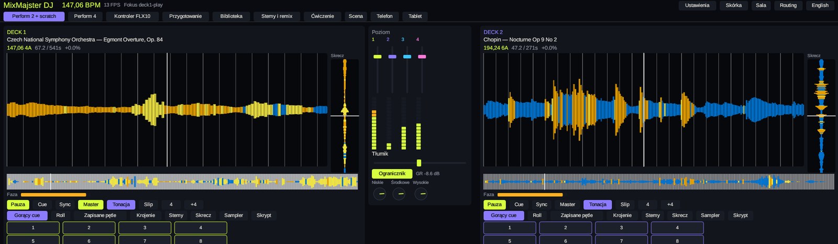This screenshot has width=838, height=244.
Task: Select the Ćwiczenie tab
Action: pos(322,16)
